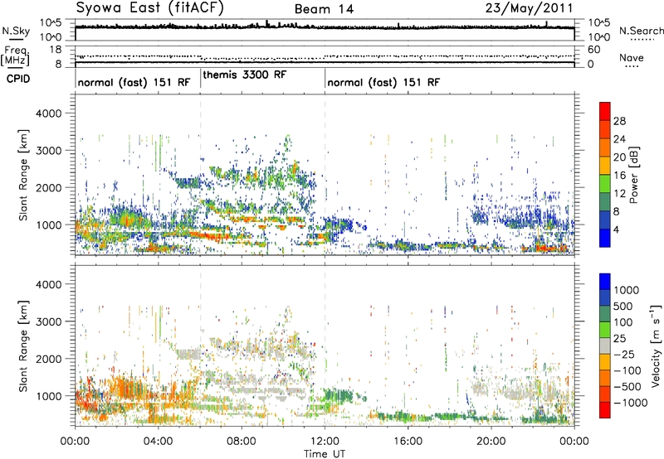Click the frequency trace plot strip

(325, 56)
